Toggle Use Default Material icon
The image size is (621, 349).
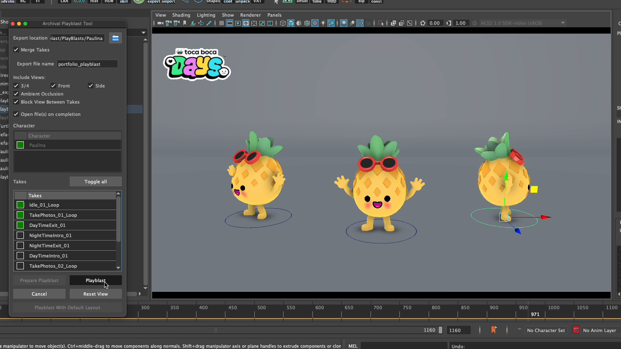click(x=299, y=23)
